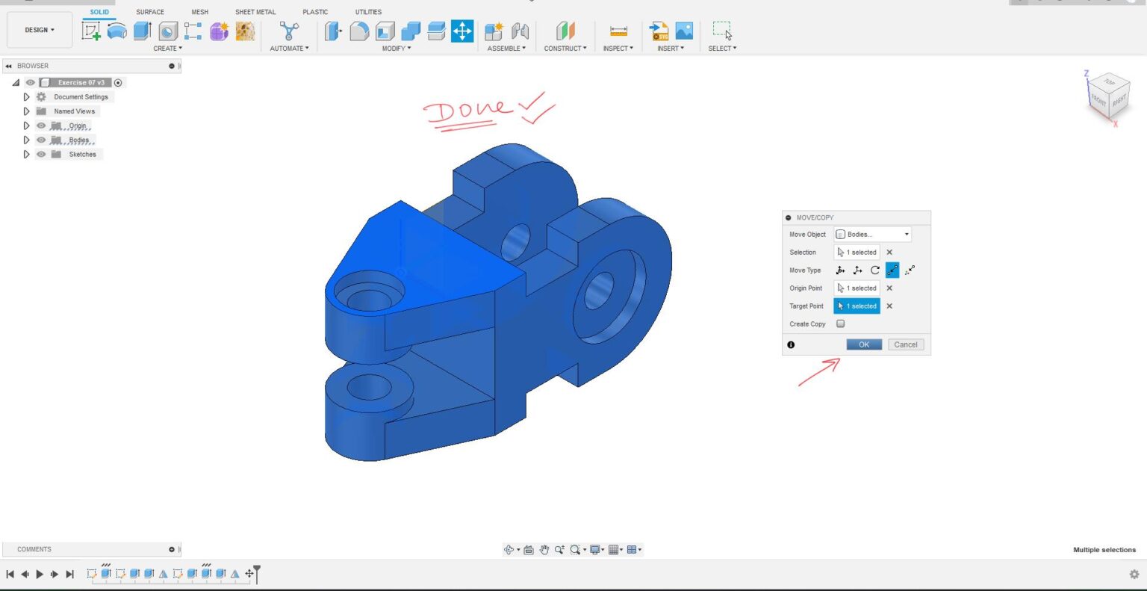Click the Orbit icon in the navigation bar

click(x=509, y=549)
